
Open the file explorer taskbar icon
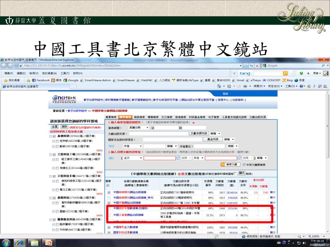34,243
